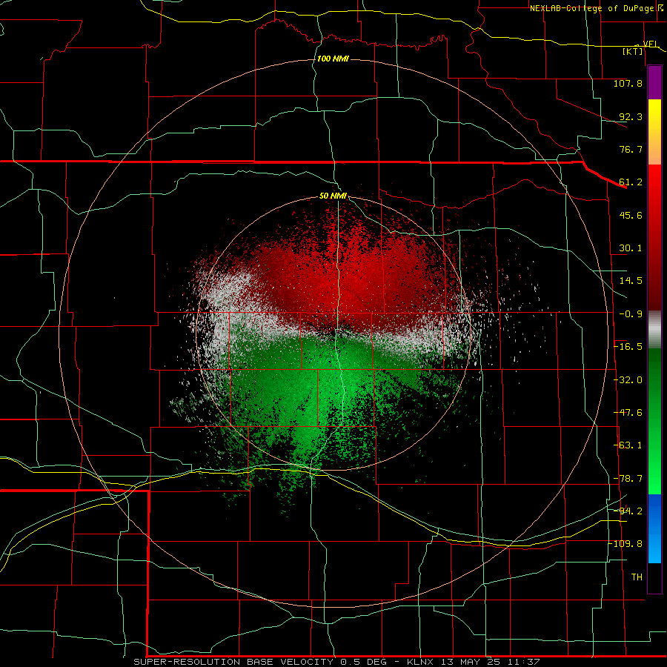Click the -47.6 velocity scale value
667x667 pixels.
tap(628, 413)
